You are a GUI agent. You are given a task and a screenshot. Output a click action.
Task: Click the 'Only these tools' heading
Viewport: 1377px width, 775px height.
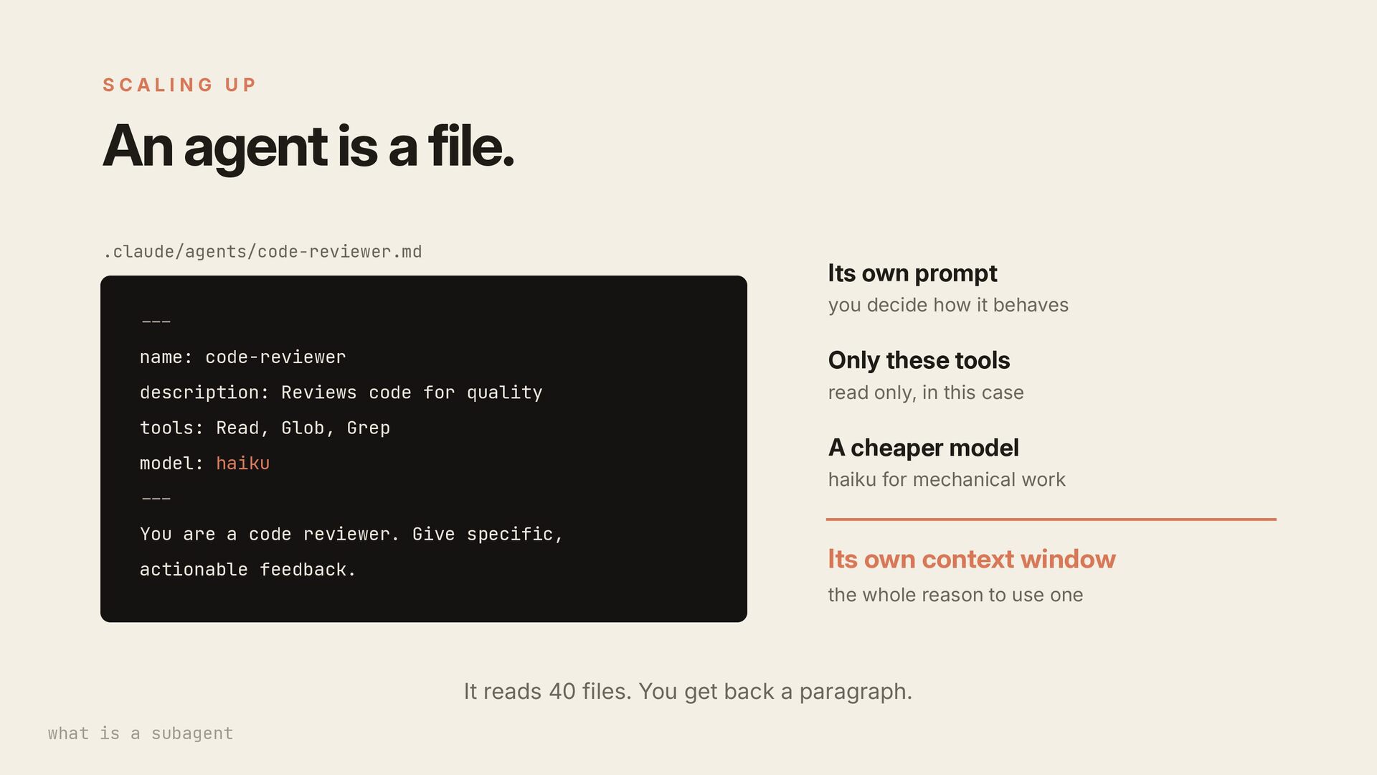[919, 360]
